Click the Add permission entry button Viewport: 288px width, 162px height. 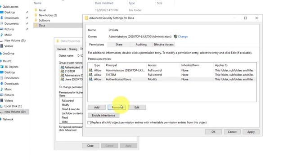[97, 108]
